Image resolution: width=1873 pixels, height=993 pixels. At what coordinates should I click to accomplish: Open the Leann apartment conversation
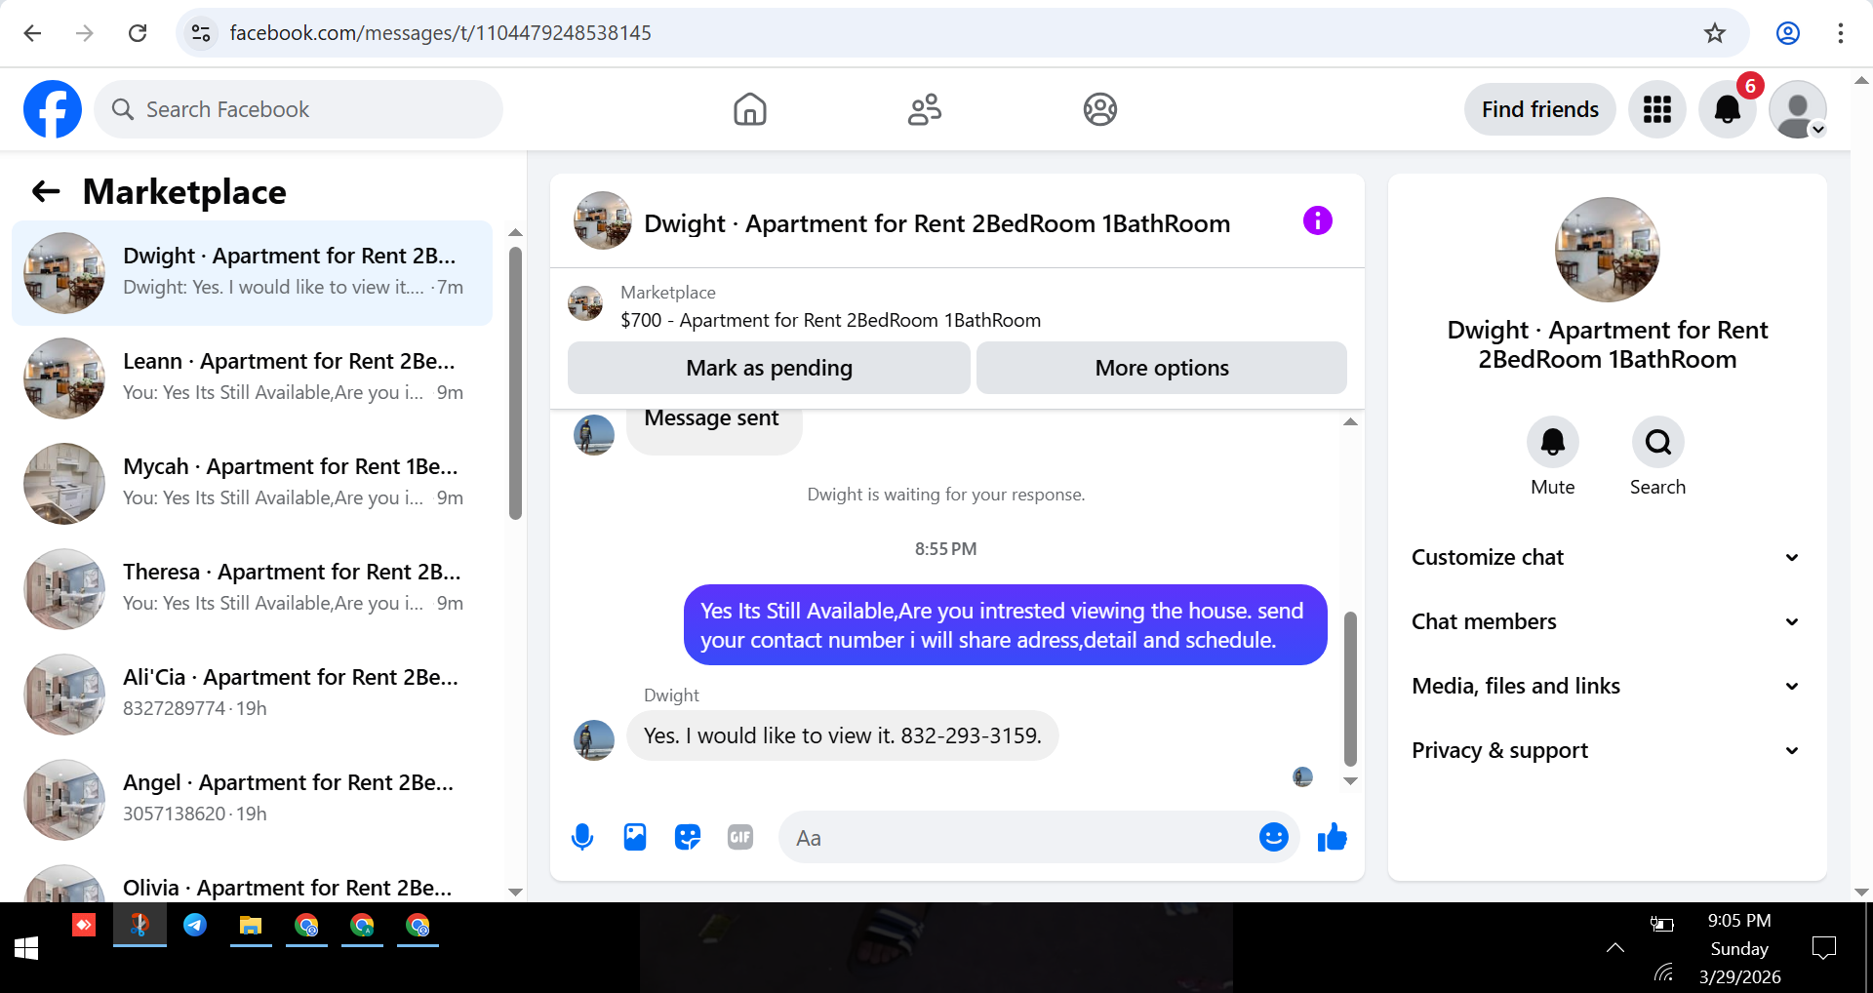(x=252, y=378)
